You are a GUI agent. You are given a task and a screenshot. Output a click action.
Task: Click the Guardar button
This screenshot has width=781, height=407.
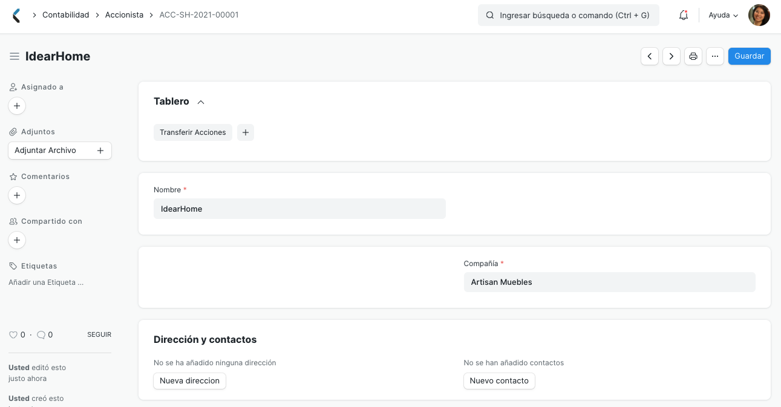coord(750,56)
